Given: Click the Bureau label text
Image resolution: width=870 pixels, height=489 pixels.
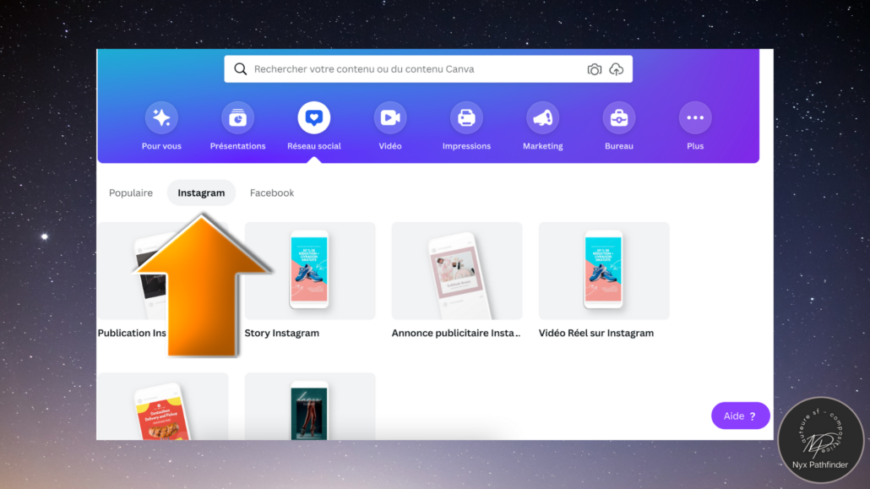Looking at the screenshot, I should pos(619,146).
